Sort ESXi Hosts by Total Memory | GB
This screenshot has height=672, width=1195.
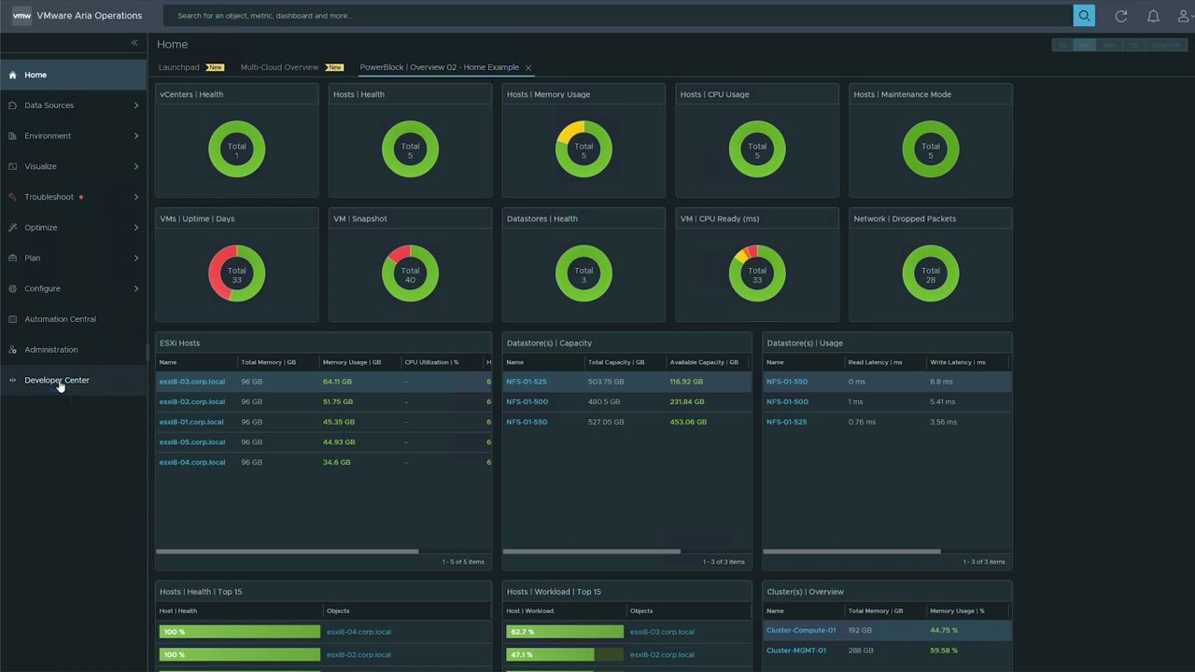[269, 362]
